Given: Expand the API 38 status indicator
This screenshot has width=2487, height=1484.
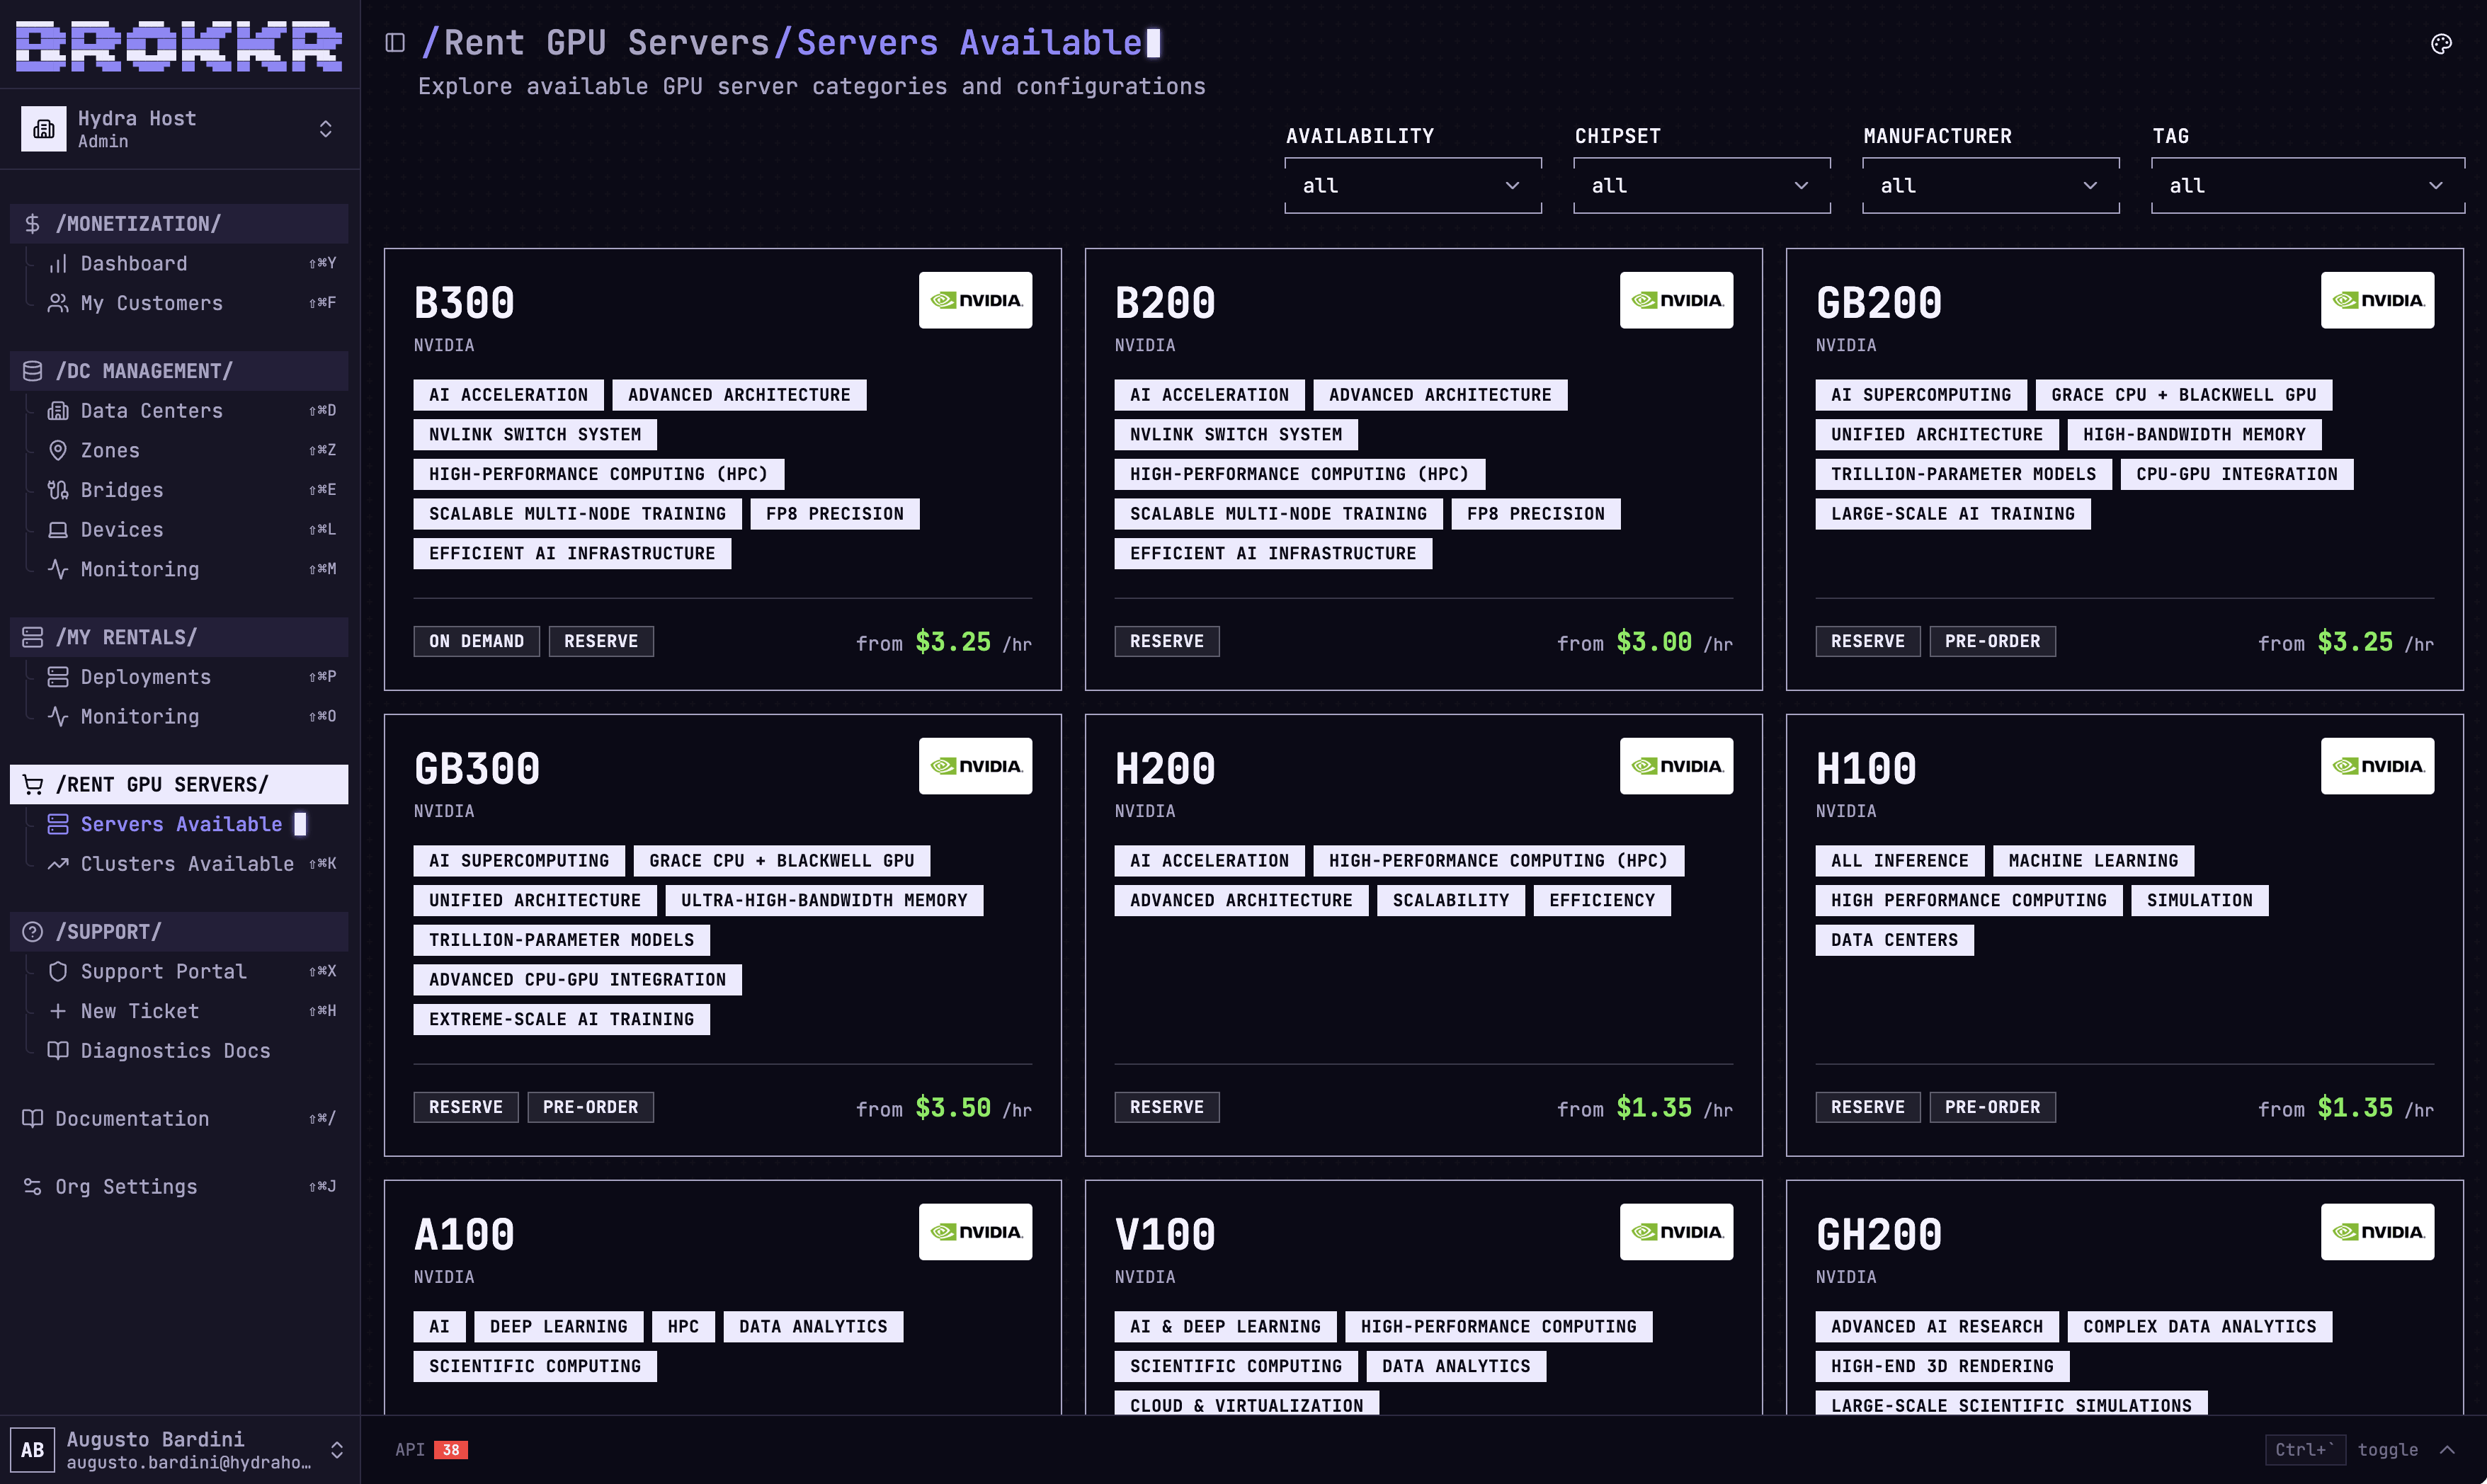Looking at the screenshot, I should coord(431,1450).
